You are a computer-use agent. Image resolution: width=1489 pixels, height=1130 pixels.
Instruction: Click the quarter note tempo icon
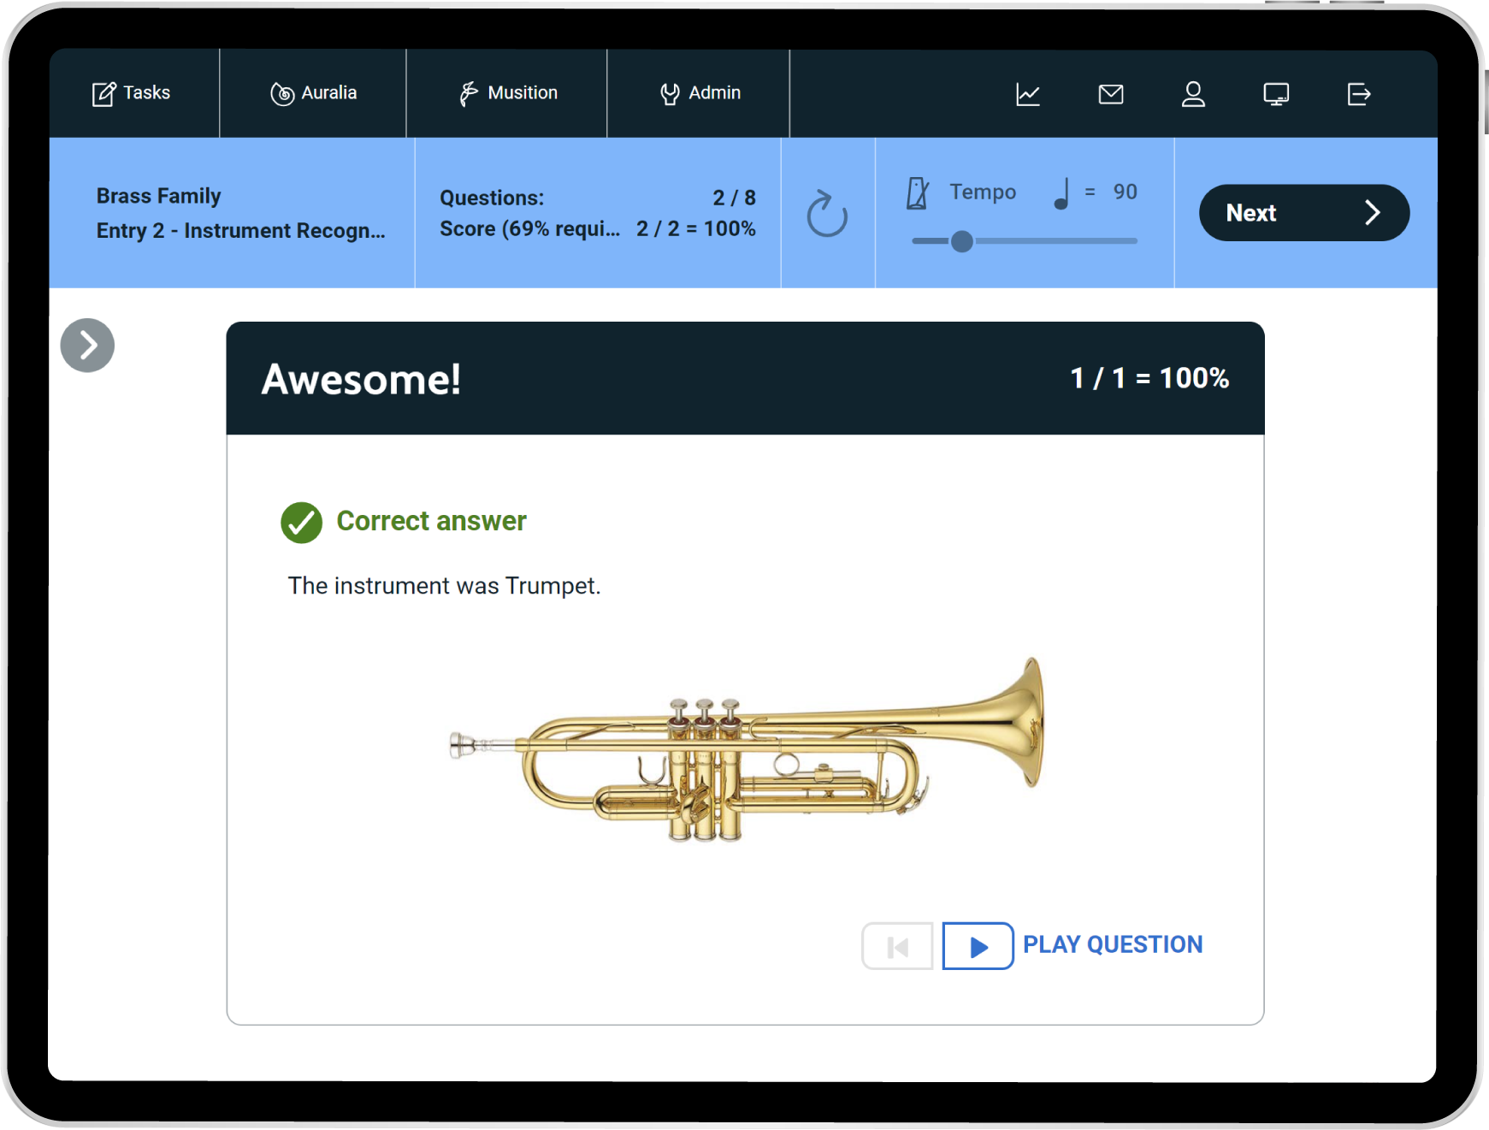[x=1061, y=193]
